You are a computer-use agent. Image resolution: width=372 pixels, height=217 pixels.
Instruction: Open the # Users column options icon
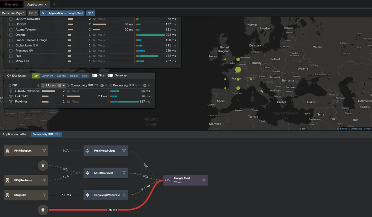(60, 85)
